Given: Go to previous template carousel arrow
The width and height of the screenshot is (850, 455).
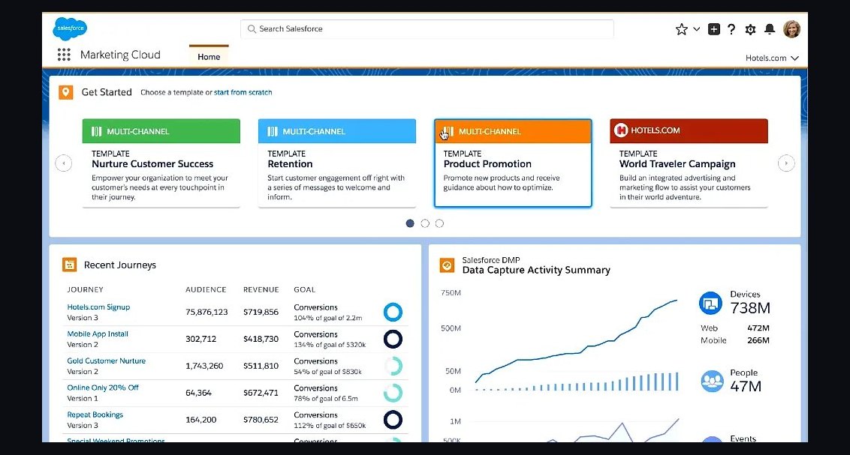Looking at the screenshot, I should pyautogui.click(x=63, y=163).
